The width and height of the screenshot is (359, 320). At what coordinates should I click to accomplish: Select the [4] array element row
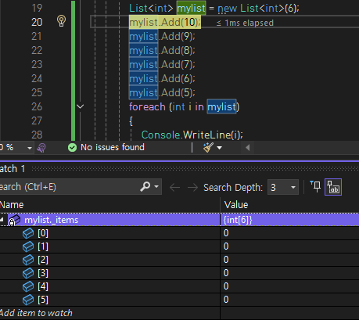click(x=179, y=286)
